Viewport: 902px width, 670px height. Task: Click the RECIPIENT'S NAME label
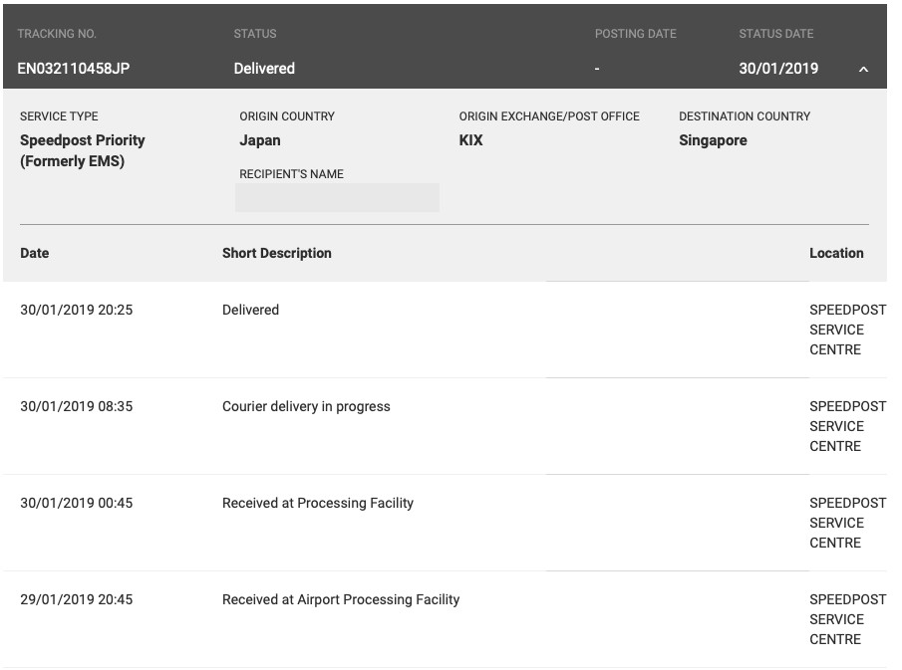point(291,174)
